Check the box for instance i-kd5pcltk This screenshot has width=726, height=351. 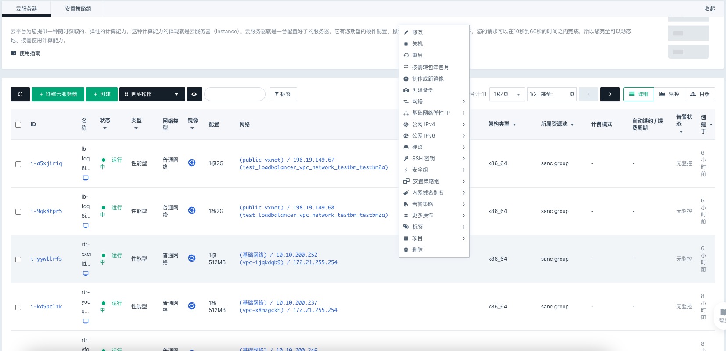pyautogui.click(x=18, y=307)
